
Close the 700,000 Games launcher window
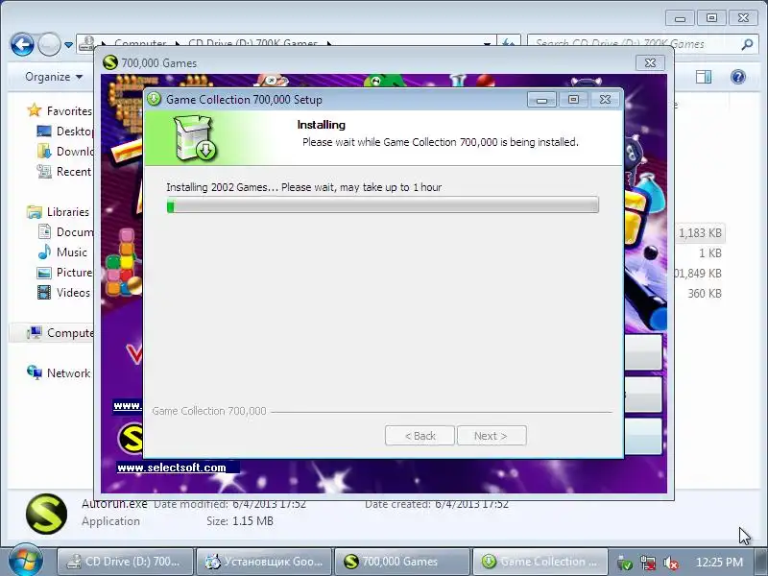650,62
